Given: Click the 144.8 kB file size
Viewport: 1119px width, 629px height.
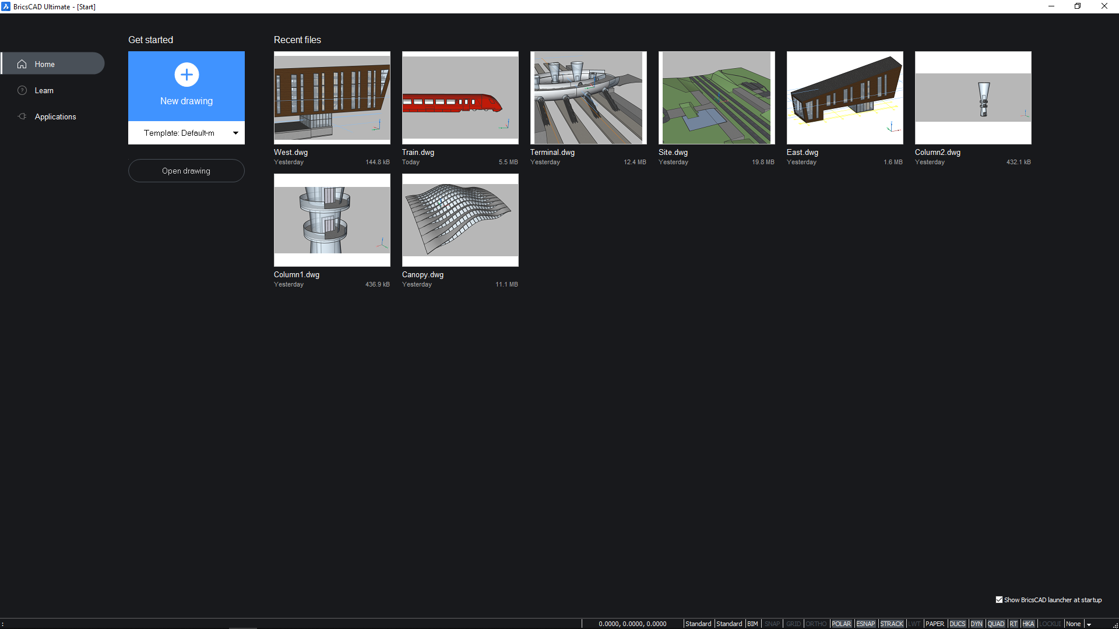Looking at the screenshot, I should tap(378, 162).
